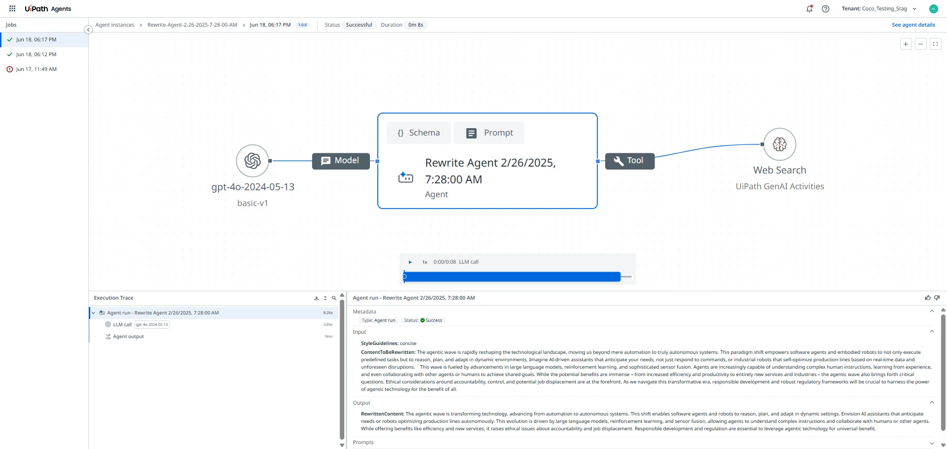This screenshot has height=449, width=947.
Task: Give thumbs up feedback on agent run
Action: 928,298
